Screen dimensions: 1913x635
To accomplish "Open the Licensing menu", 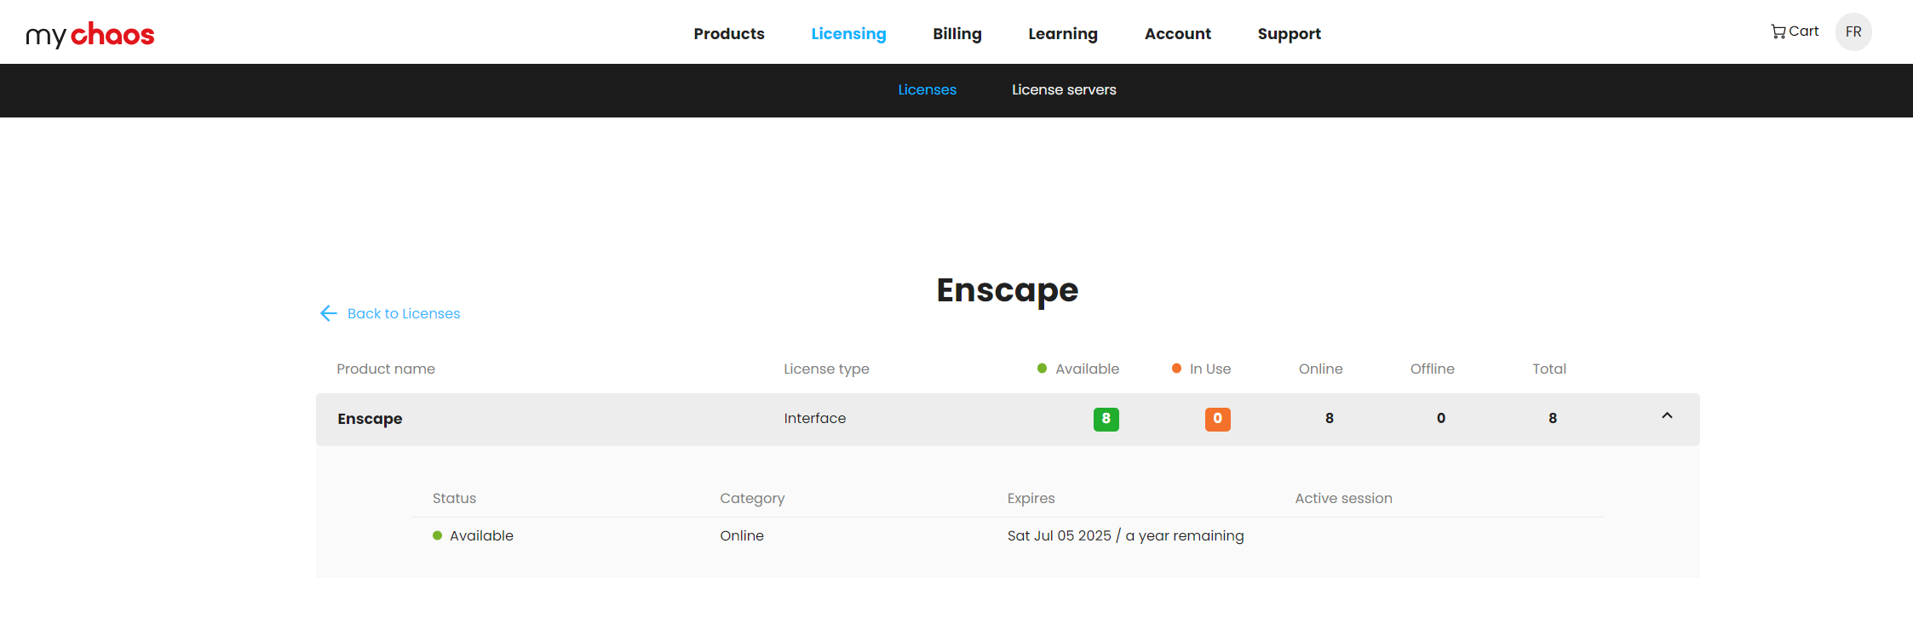I will click(848, 34).
